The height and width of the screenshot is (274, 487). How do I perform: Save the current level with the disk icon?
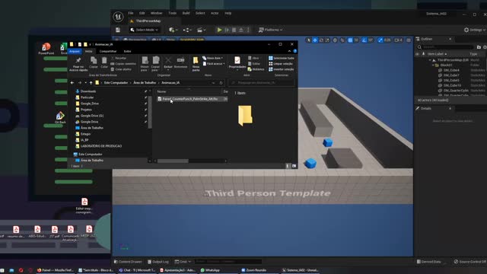[x=118, y=30]
